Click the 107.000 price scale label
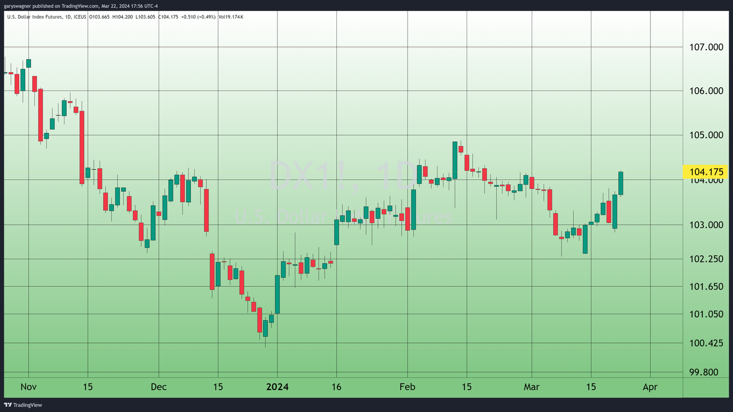 click(x=707, y=48)
